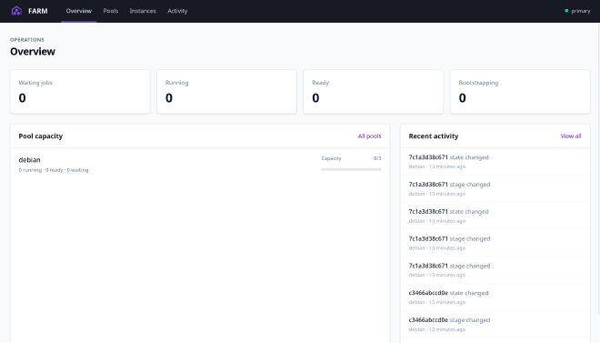Select the Ready stat card
Viewport: 600px width, 343px height.
point(373,92)
